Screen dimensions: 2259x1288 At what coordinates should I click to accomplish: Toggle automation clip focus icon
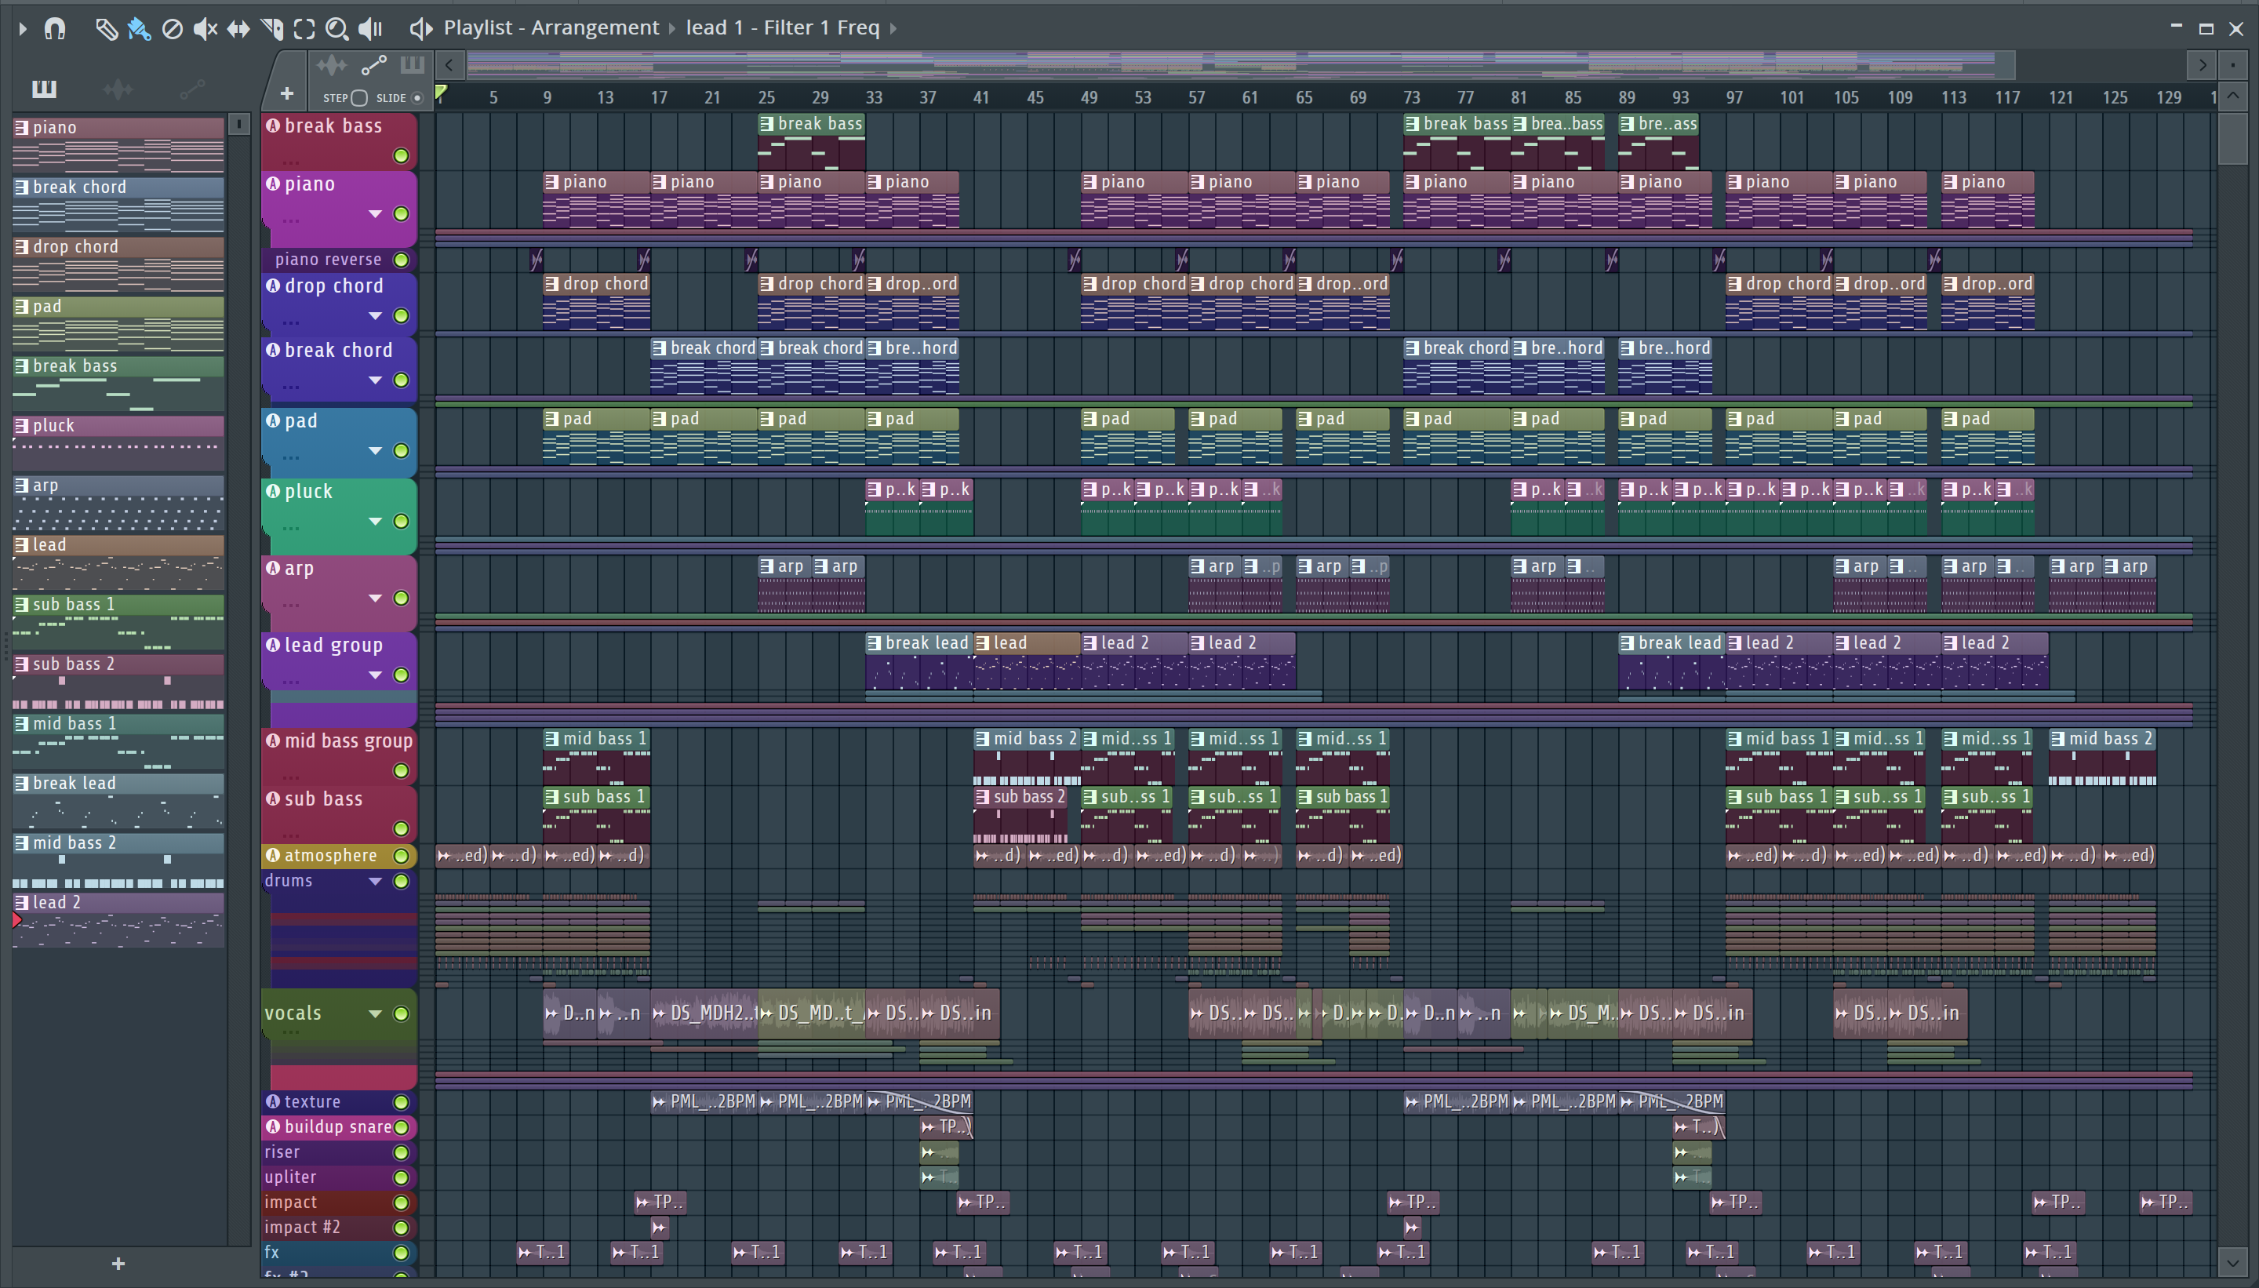pyautogui.click(x=374, y=64)
